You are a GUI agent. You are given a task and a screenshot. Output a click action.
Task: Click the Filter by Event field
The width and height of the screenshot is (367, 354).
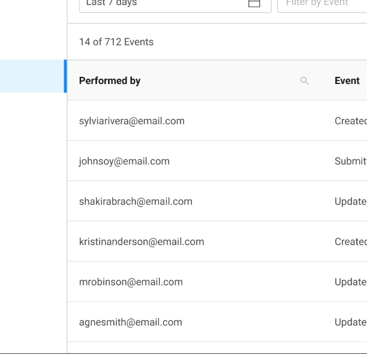(322, 4)
